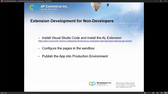Close the PowerPoint Slide Show window

click(x=165, y=1)
